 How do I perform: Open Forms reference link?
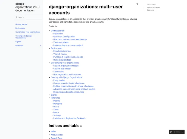[x=56, y=112]
